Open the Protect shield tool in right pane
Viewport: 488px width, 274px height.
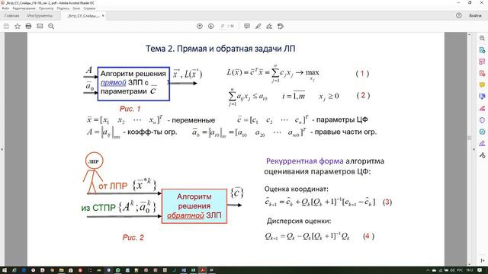point(482,120)
